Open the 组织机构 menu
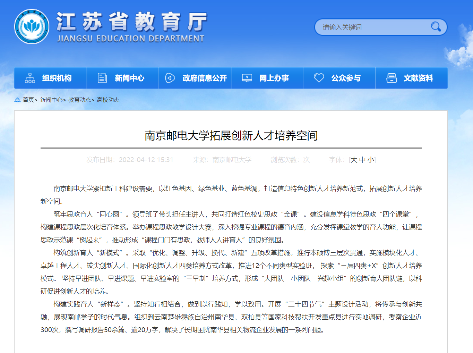This screenshot has width=473, height=353. [x=57, y=78]
